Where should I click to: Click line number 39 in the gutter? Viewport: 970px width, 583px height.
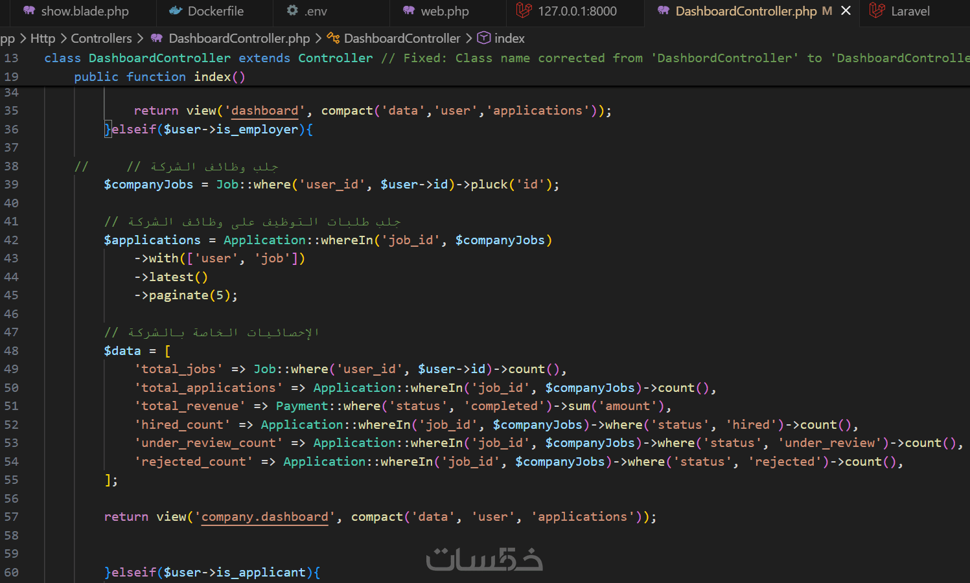pos(12,185)
